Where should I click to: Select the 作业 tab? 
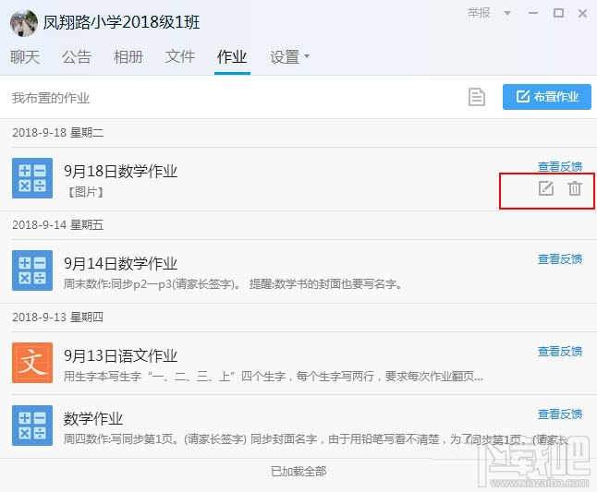[x=232, y=57]
